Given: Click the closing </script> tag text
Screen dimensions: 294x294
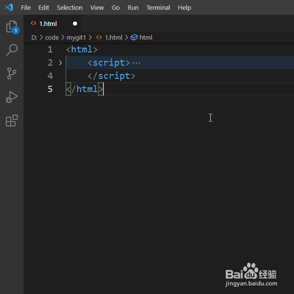Looking at the screenshot, I should pos(111,76).
